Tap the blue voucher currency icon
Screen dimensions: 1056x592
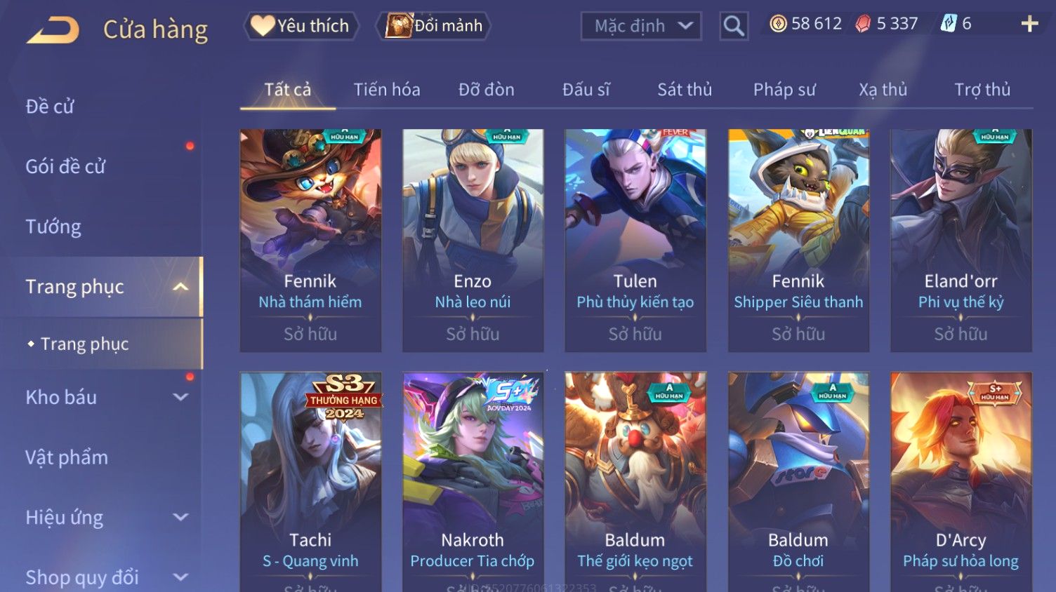(949, 24)
